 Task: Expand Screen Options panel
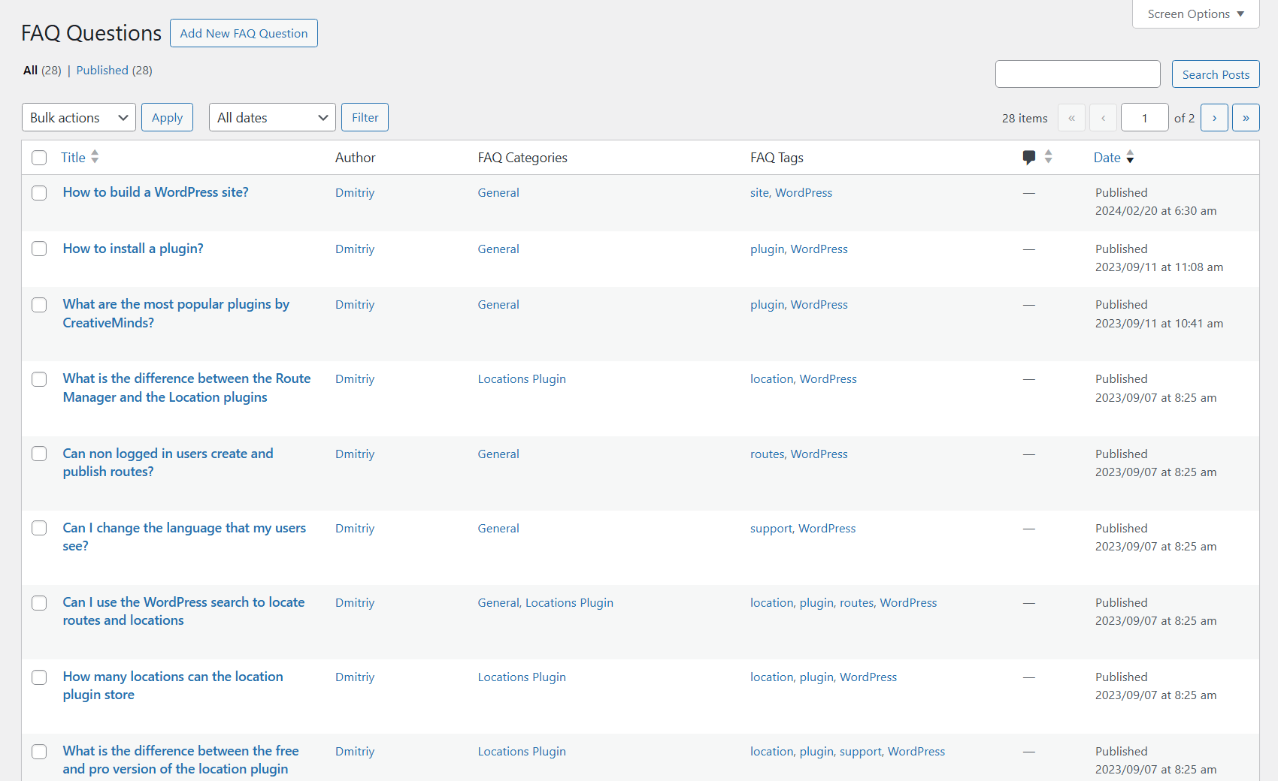(x=1195, y=14)
